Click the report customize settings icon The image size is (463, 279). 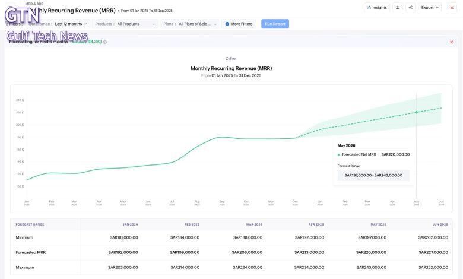pyautogui.click(x=398, y=8)
